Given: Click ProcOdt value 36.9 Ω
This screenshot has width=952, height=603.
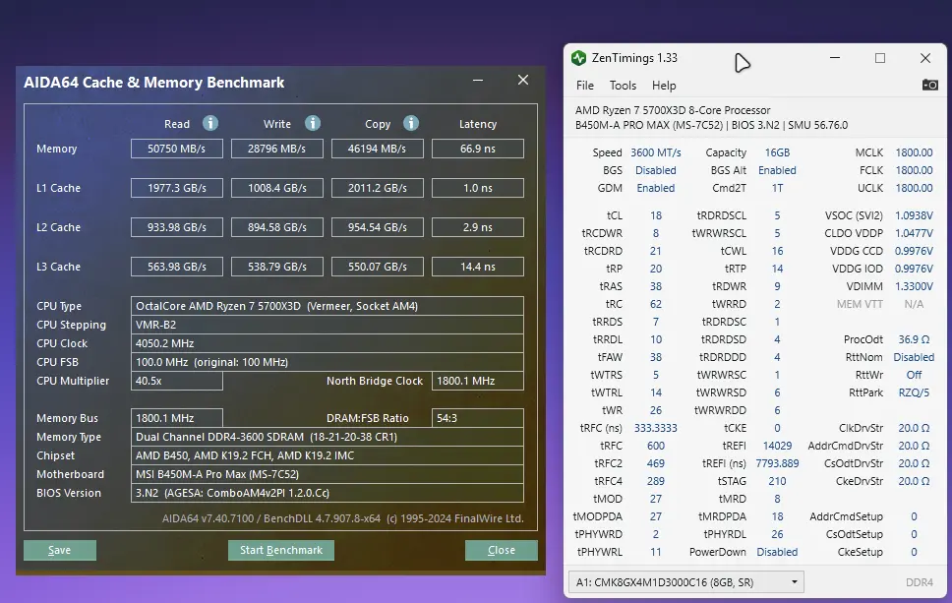Looking at the screenshot, I should (x=914, y=338).
